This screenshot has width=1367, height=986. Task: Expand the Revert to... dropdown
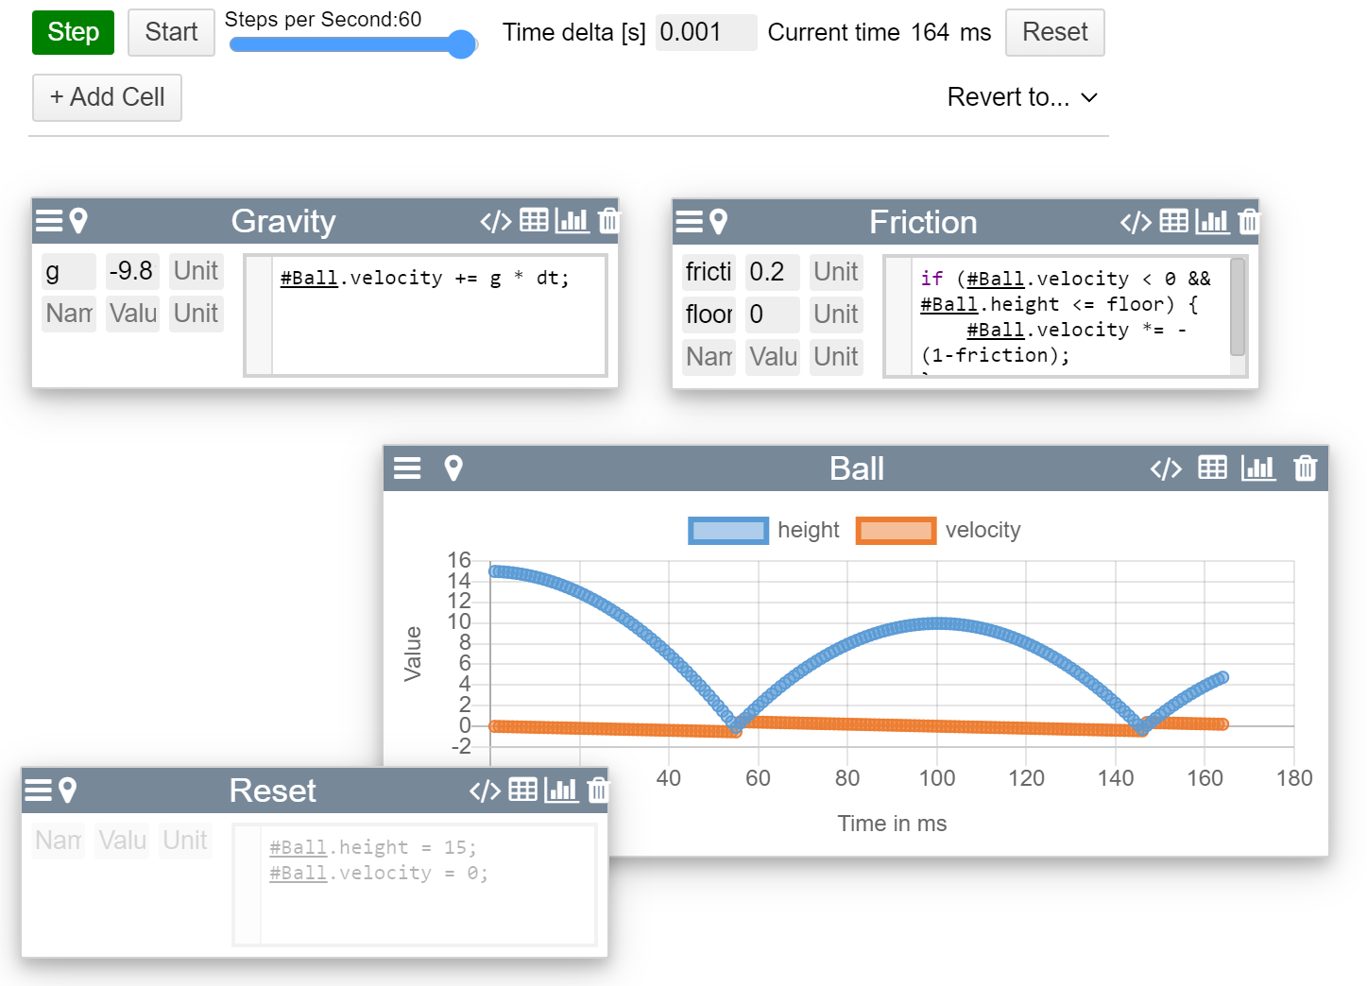tap(1022, 97)
